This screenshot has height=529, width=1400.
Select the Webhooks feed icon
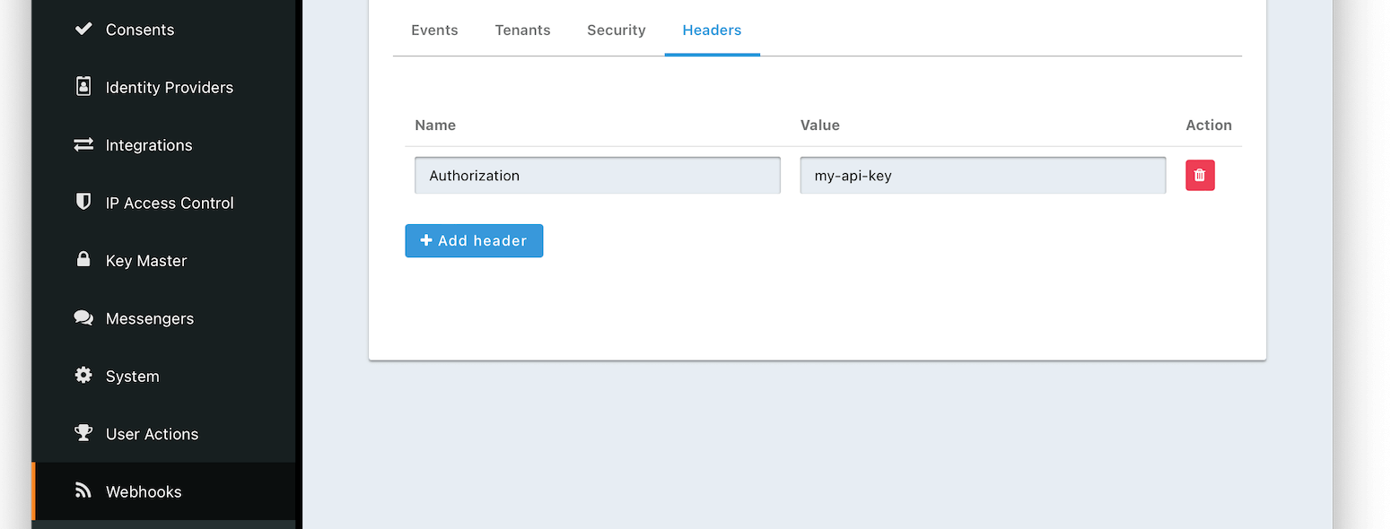click(x=83, y=490)
